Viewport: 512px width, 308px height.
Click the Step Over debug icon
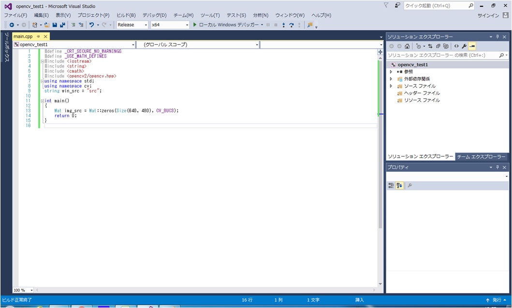tap(291, 25)
